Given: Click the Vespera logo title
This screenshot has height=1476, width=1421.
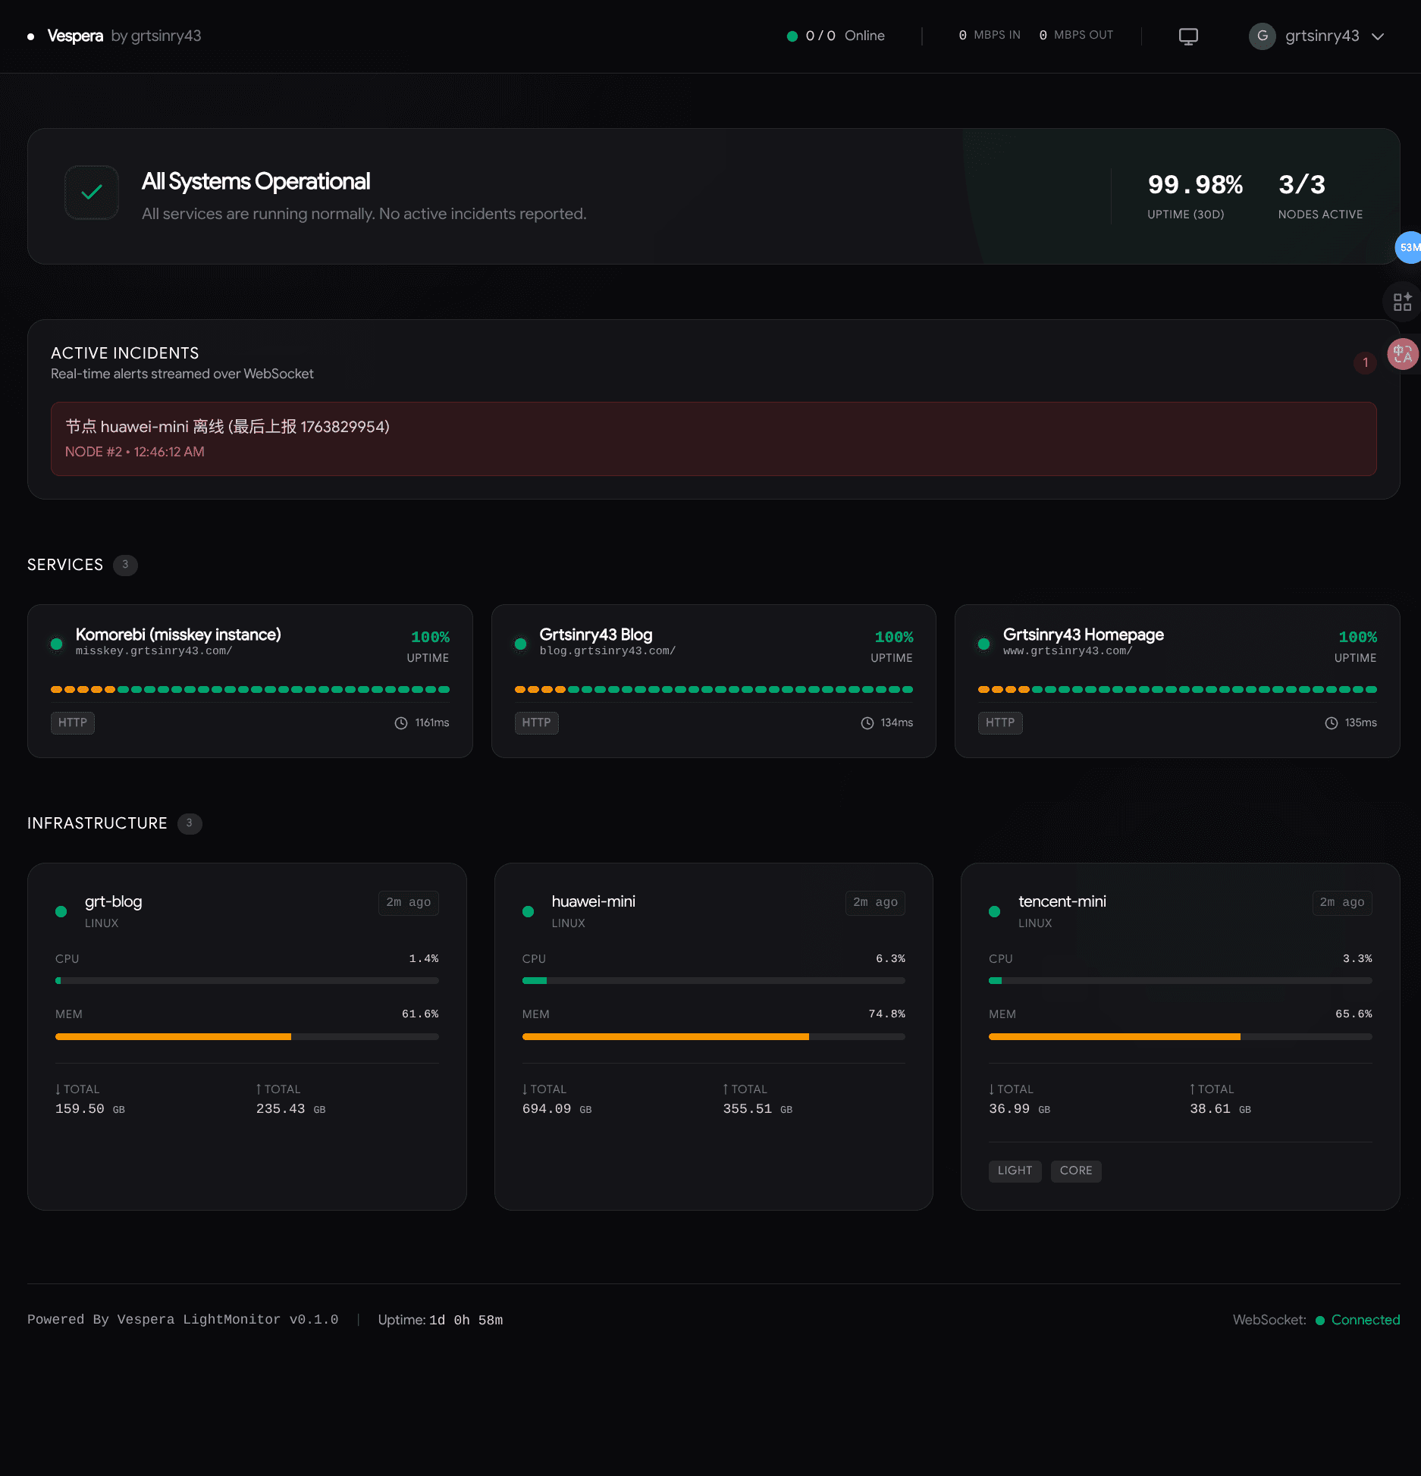Looking at the screenshot, I should click(75, 36).
